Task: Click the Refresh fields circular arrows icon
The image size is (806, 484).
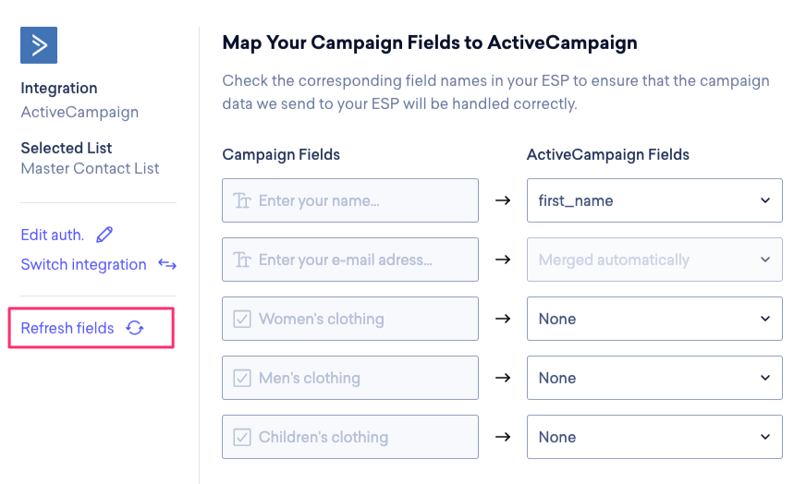Action: 135,328
